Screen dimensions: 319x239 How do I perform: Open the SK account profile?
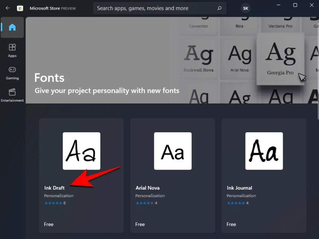point(246,8)
